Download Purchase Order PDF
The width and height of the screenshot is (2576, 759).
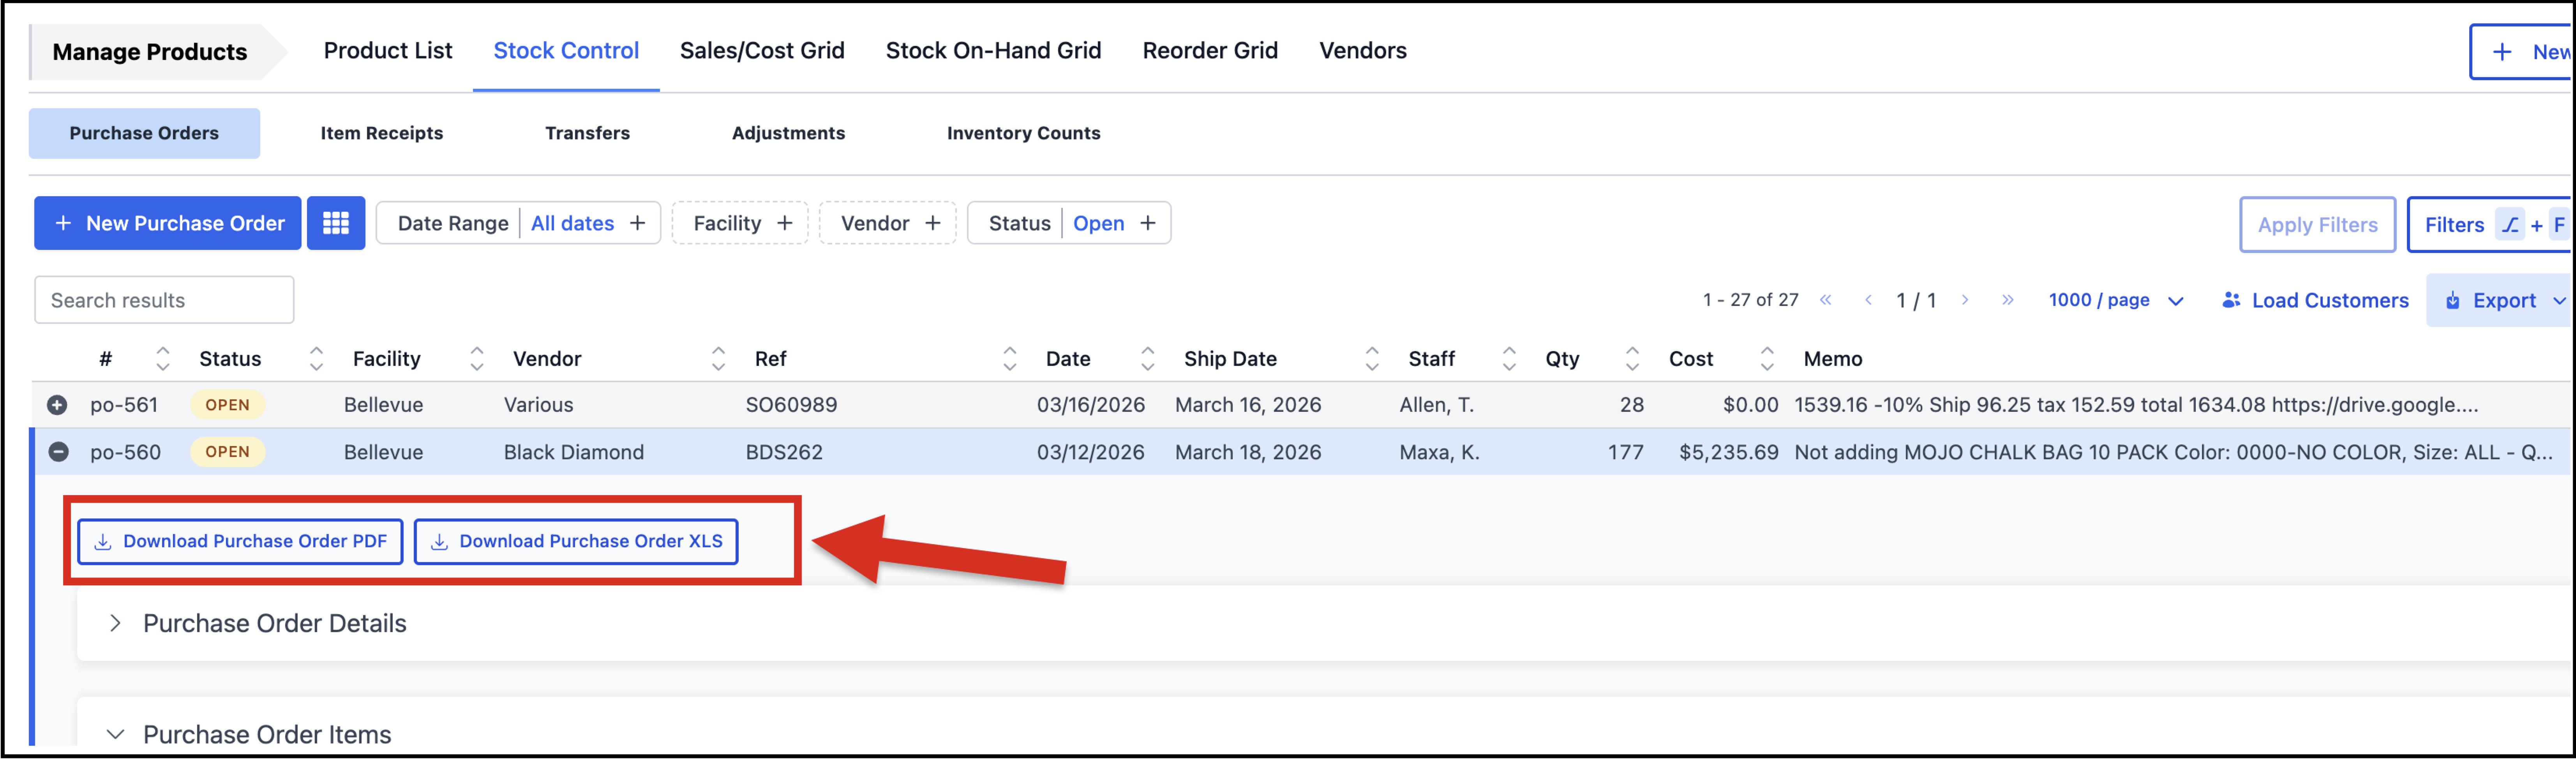coord(240,540)
